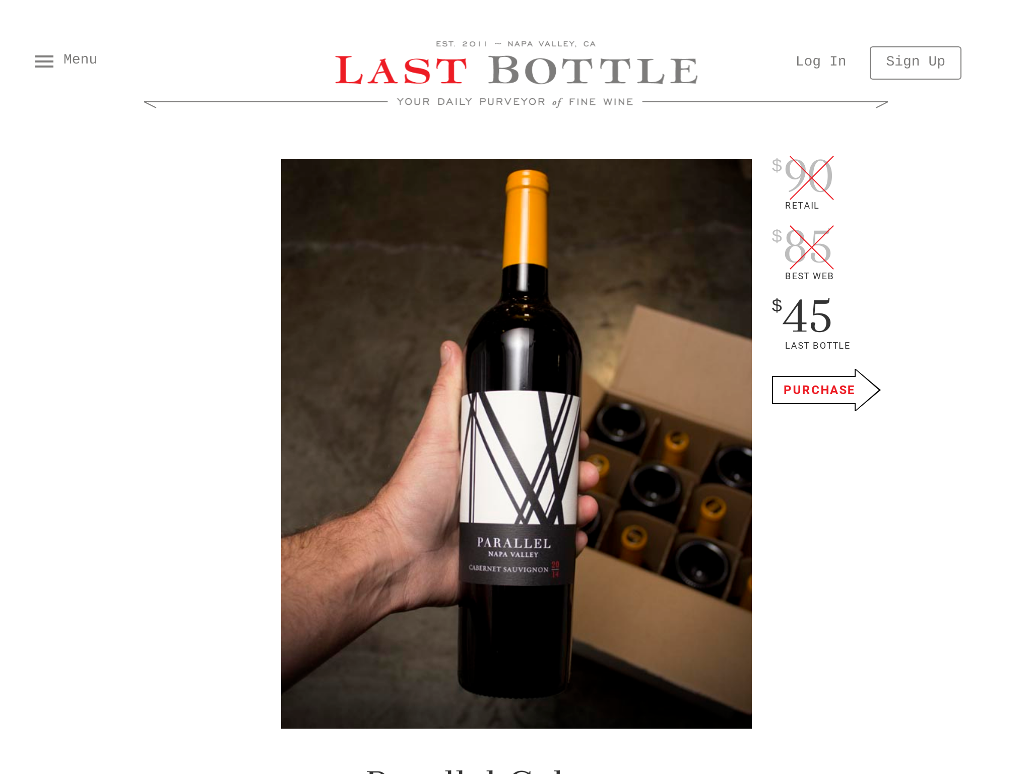Click the BEST WEB label
The width and height of the screenshot is (1032, 774).
pyautogui.click(x=809, y=276)
